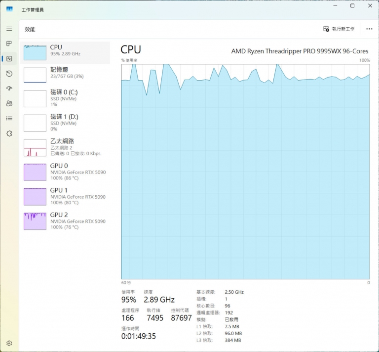
Task: Select the CPU performance entry
Action: (67, 51)
